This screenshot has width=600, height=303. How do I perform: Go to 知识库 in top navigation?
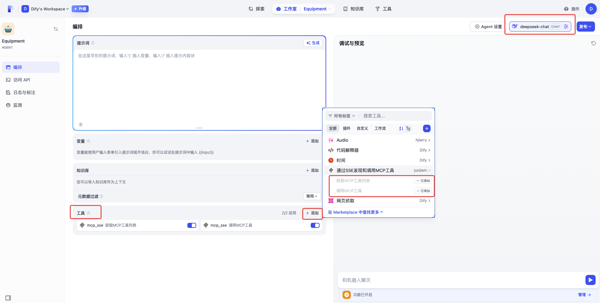pos(353,9)
